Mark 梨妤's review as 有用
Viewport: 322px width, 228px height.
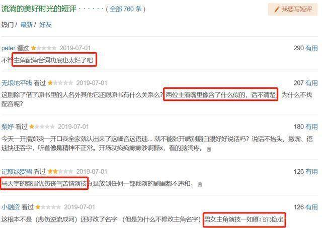pos(311,127)
